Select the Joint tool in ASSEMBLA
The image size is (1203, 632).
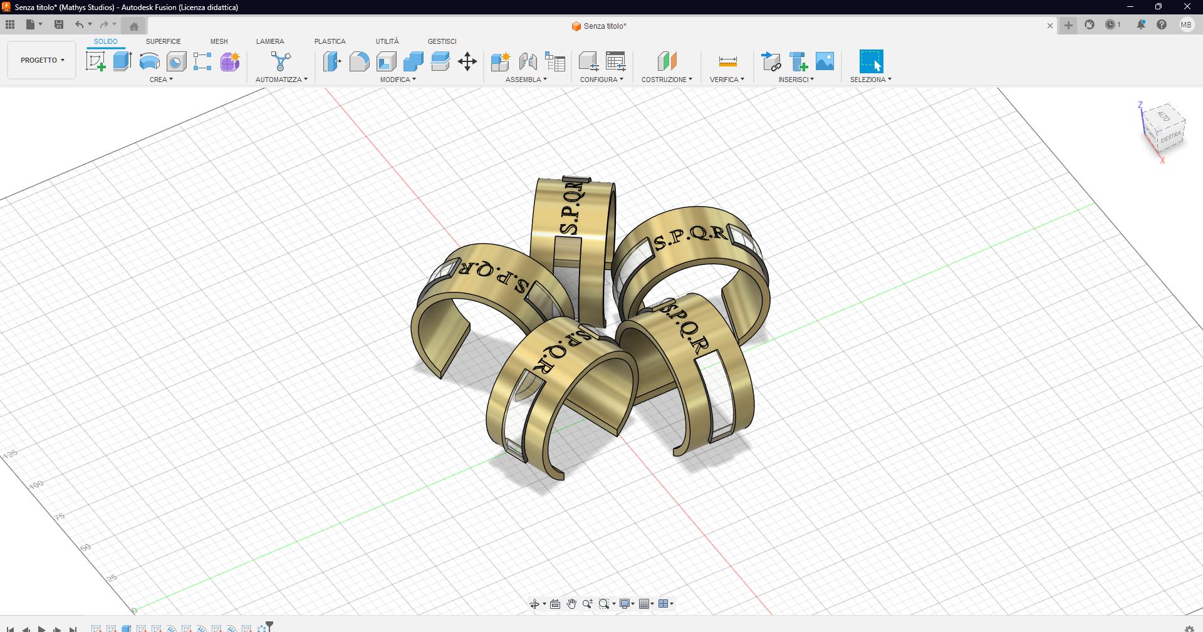pyautogui.click(x=528, y=61)
